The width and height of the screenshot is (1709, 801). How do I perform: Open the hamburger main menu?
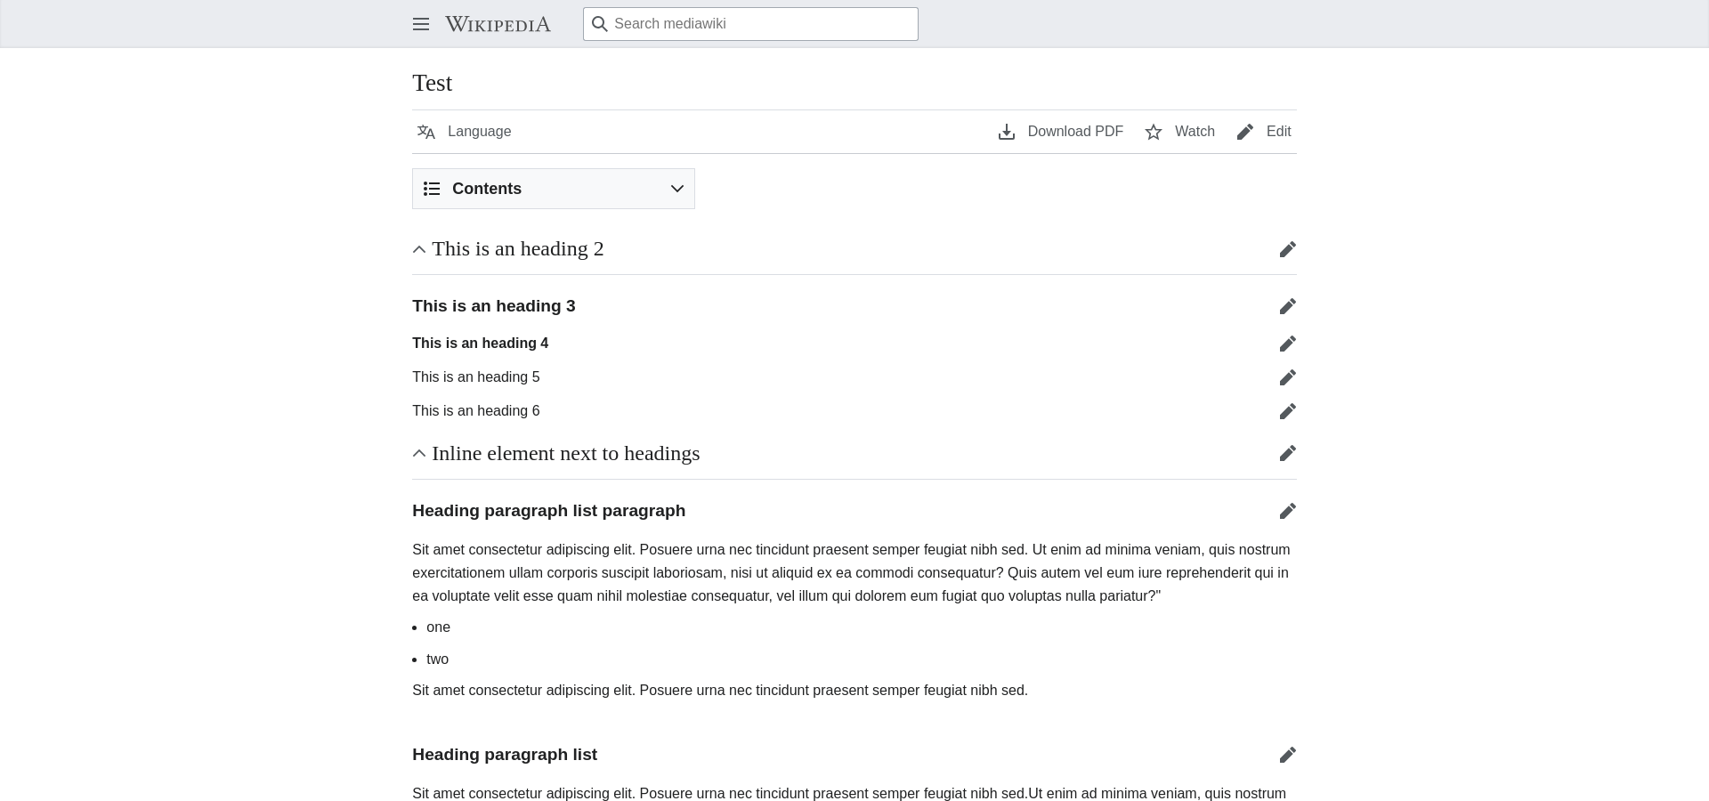(421, 24)
